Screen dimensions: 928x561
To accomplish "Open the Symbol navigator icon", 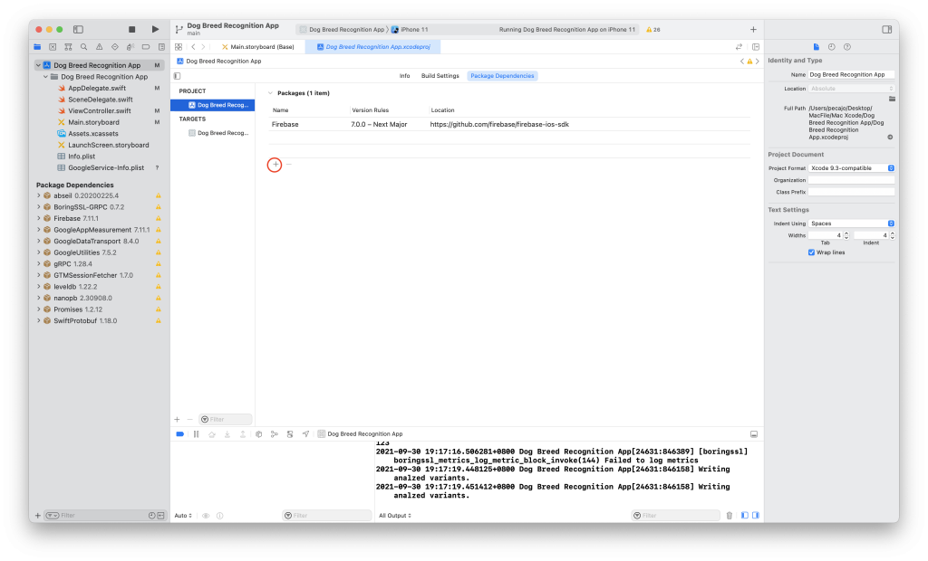I will [68, 47].
